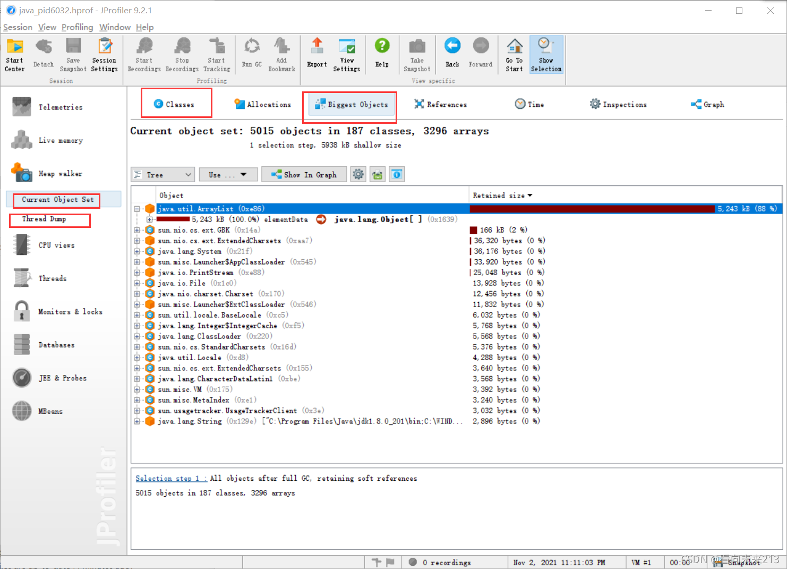Click the Add Bookmark icon
This screenshot has width=787, height=569.
point(281,55)
